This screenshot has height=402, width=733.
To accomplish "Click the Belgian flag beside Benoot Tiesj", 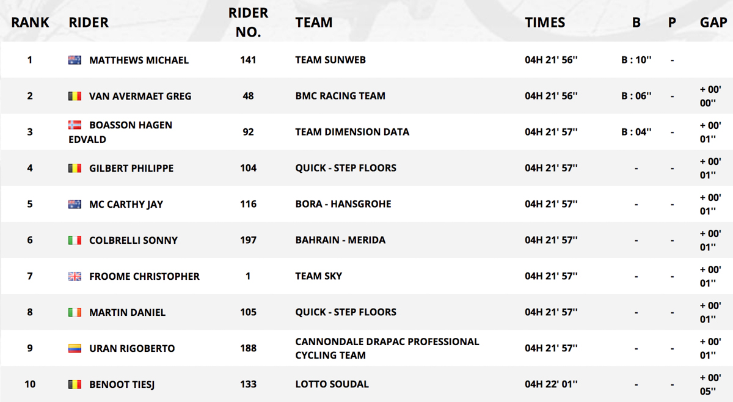I will pyautogui.click(x=75, y=384).
